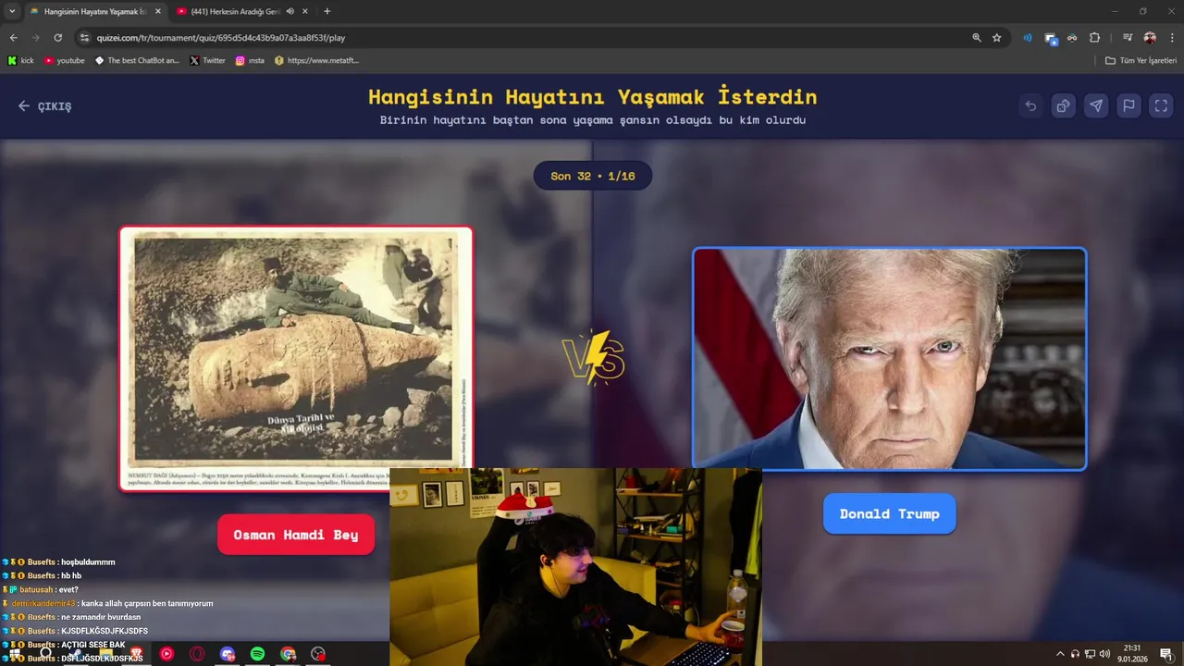This screenshot has width=1184, height=666.
Task: Open the zoom magnifier icon in address bar
Action: [x=977, y=38]
